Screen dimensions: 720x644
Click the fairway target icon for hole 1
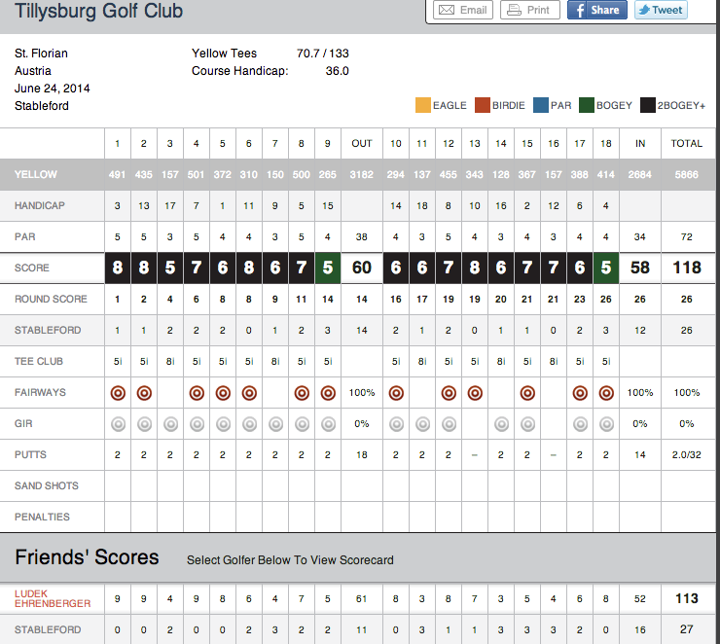(x=118, y=393)
